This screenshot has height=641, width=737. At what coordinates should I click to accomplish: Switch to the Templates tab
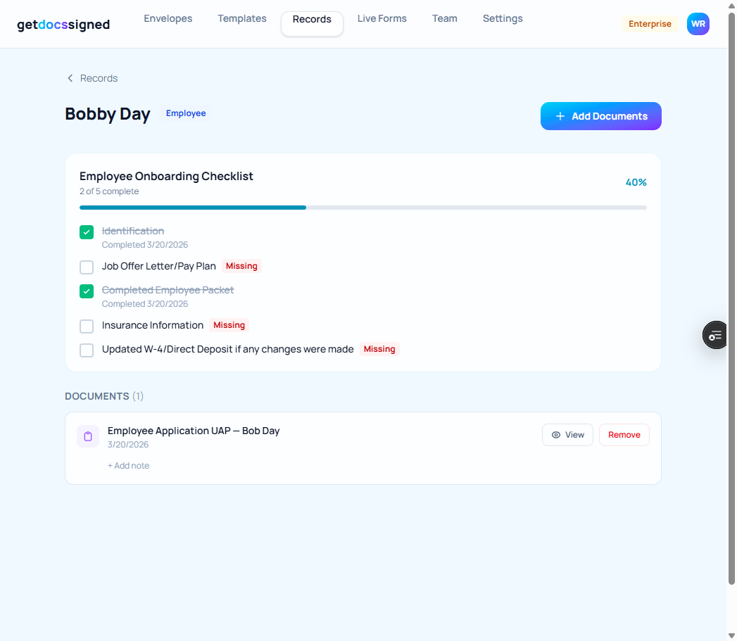tap(242, 19)
